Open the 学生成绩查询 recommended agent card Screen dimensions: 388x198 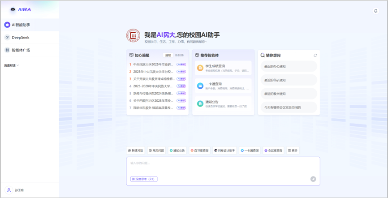[x=223, y=68]
